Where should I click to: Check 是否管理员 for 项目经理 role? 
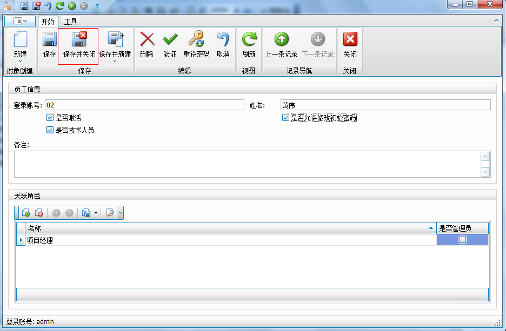click(462, 240)
